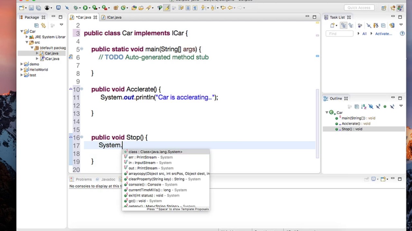Switch to the Java perspective icon
Screen dimensions: 412x231
coord(401,8)
